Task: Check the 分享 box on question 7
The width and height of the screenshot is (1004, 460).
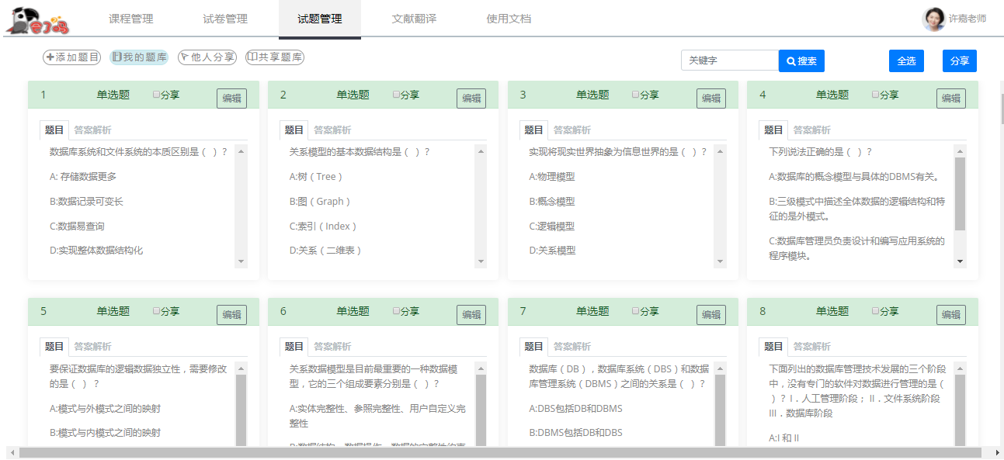Action: (x=635, y=311)
